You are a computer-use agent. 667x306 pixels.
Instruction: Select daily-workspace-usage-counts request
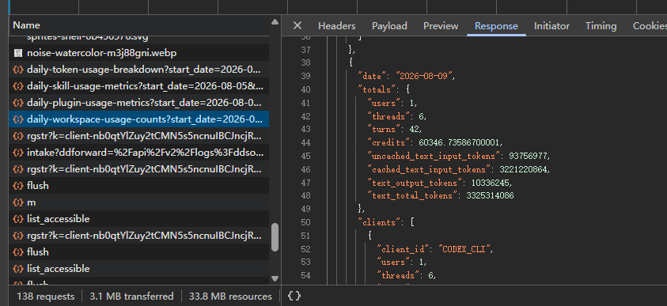138,119
